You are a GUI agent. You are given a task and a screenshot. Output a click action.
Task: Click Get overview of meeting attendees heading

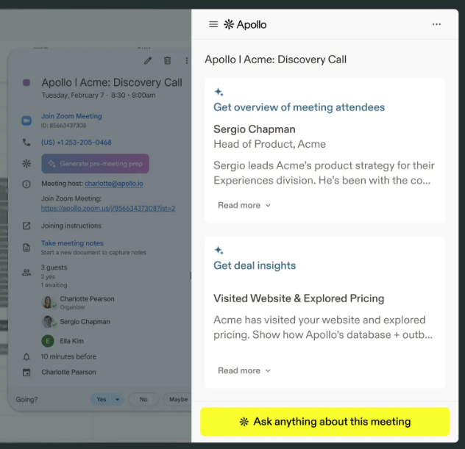click(299, 107)
